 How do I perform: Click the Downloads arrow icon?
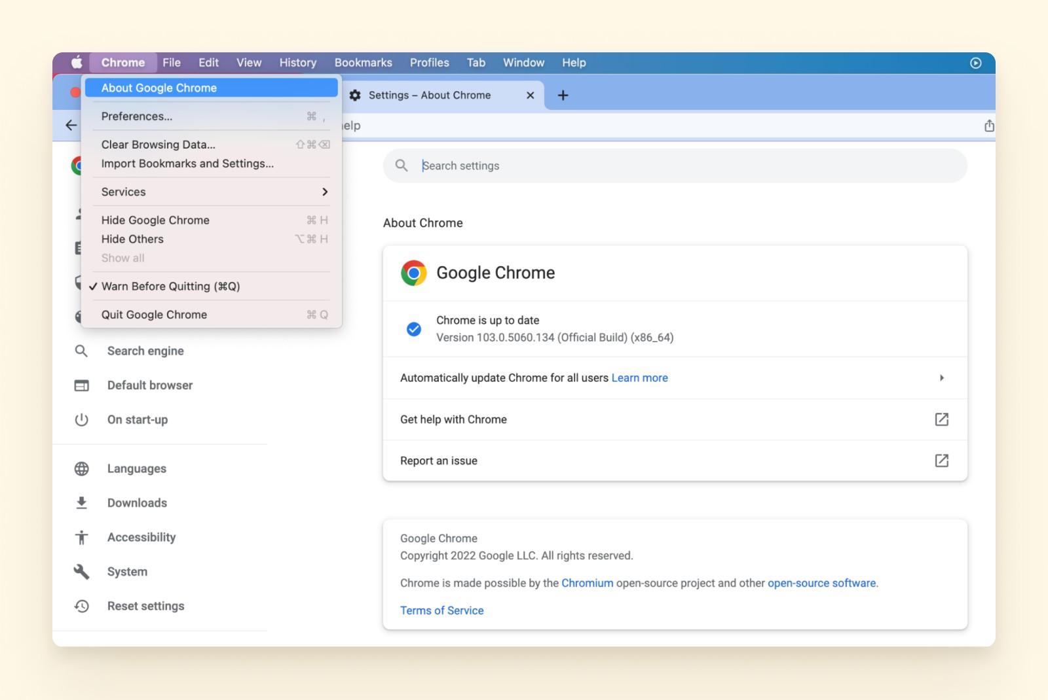tap(81, 502)
